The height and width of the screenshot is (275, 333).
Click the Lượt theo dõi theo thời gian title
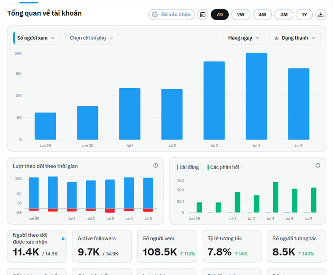tap(45, 166)
